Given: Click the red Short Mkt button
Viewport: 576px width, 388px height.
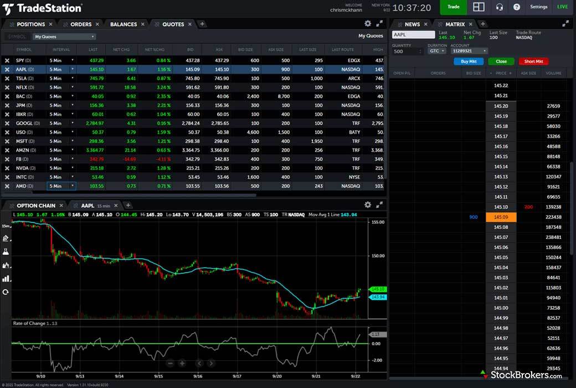Looking at the screenshot, I should click(x=533, y=62).
